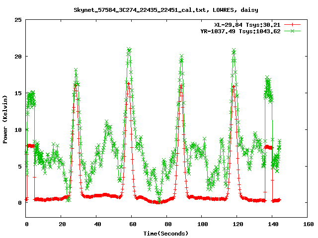Click the y-axis tick label '25'
Screen dimensions: 318x238
coord(18,20)
